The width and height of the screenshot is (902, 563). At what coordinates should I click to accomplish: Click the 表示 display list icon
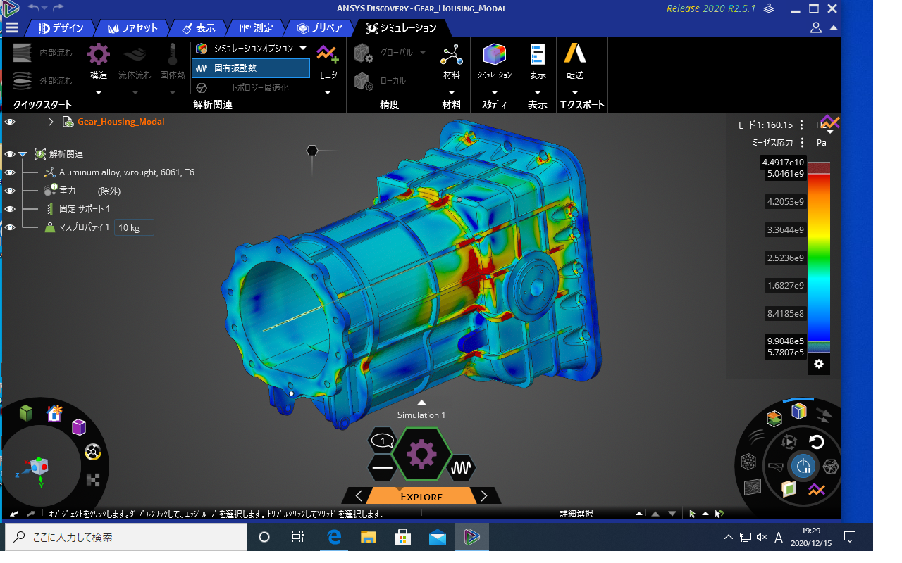pos(538,54)
